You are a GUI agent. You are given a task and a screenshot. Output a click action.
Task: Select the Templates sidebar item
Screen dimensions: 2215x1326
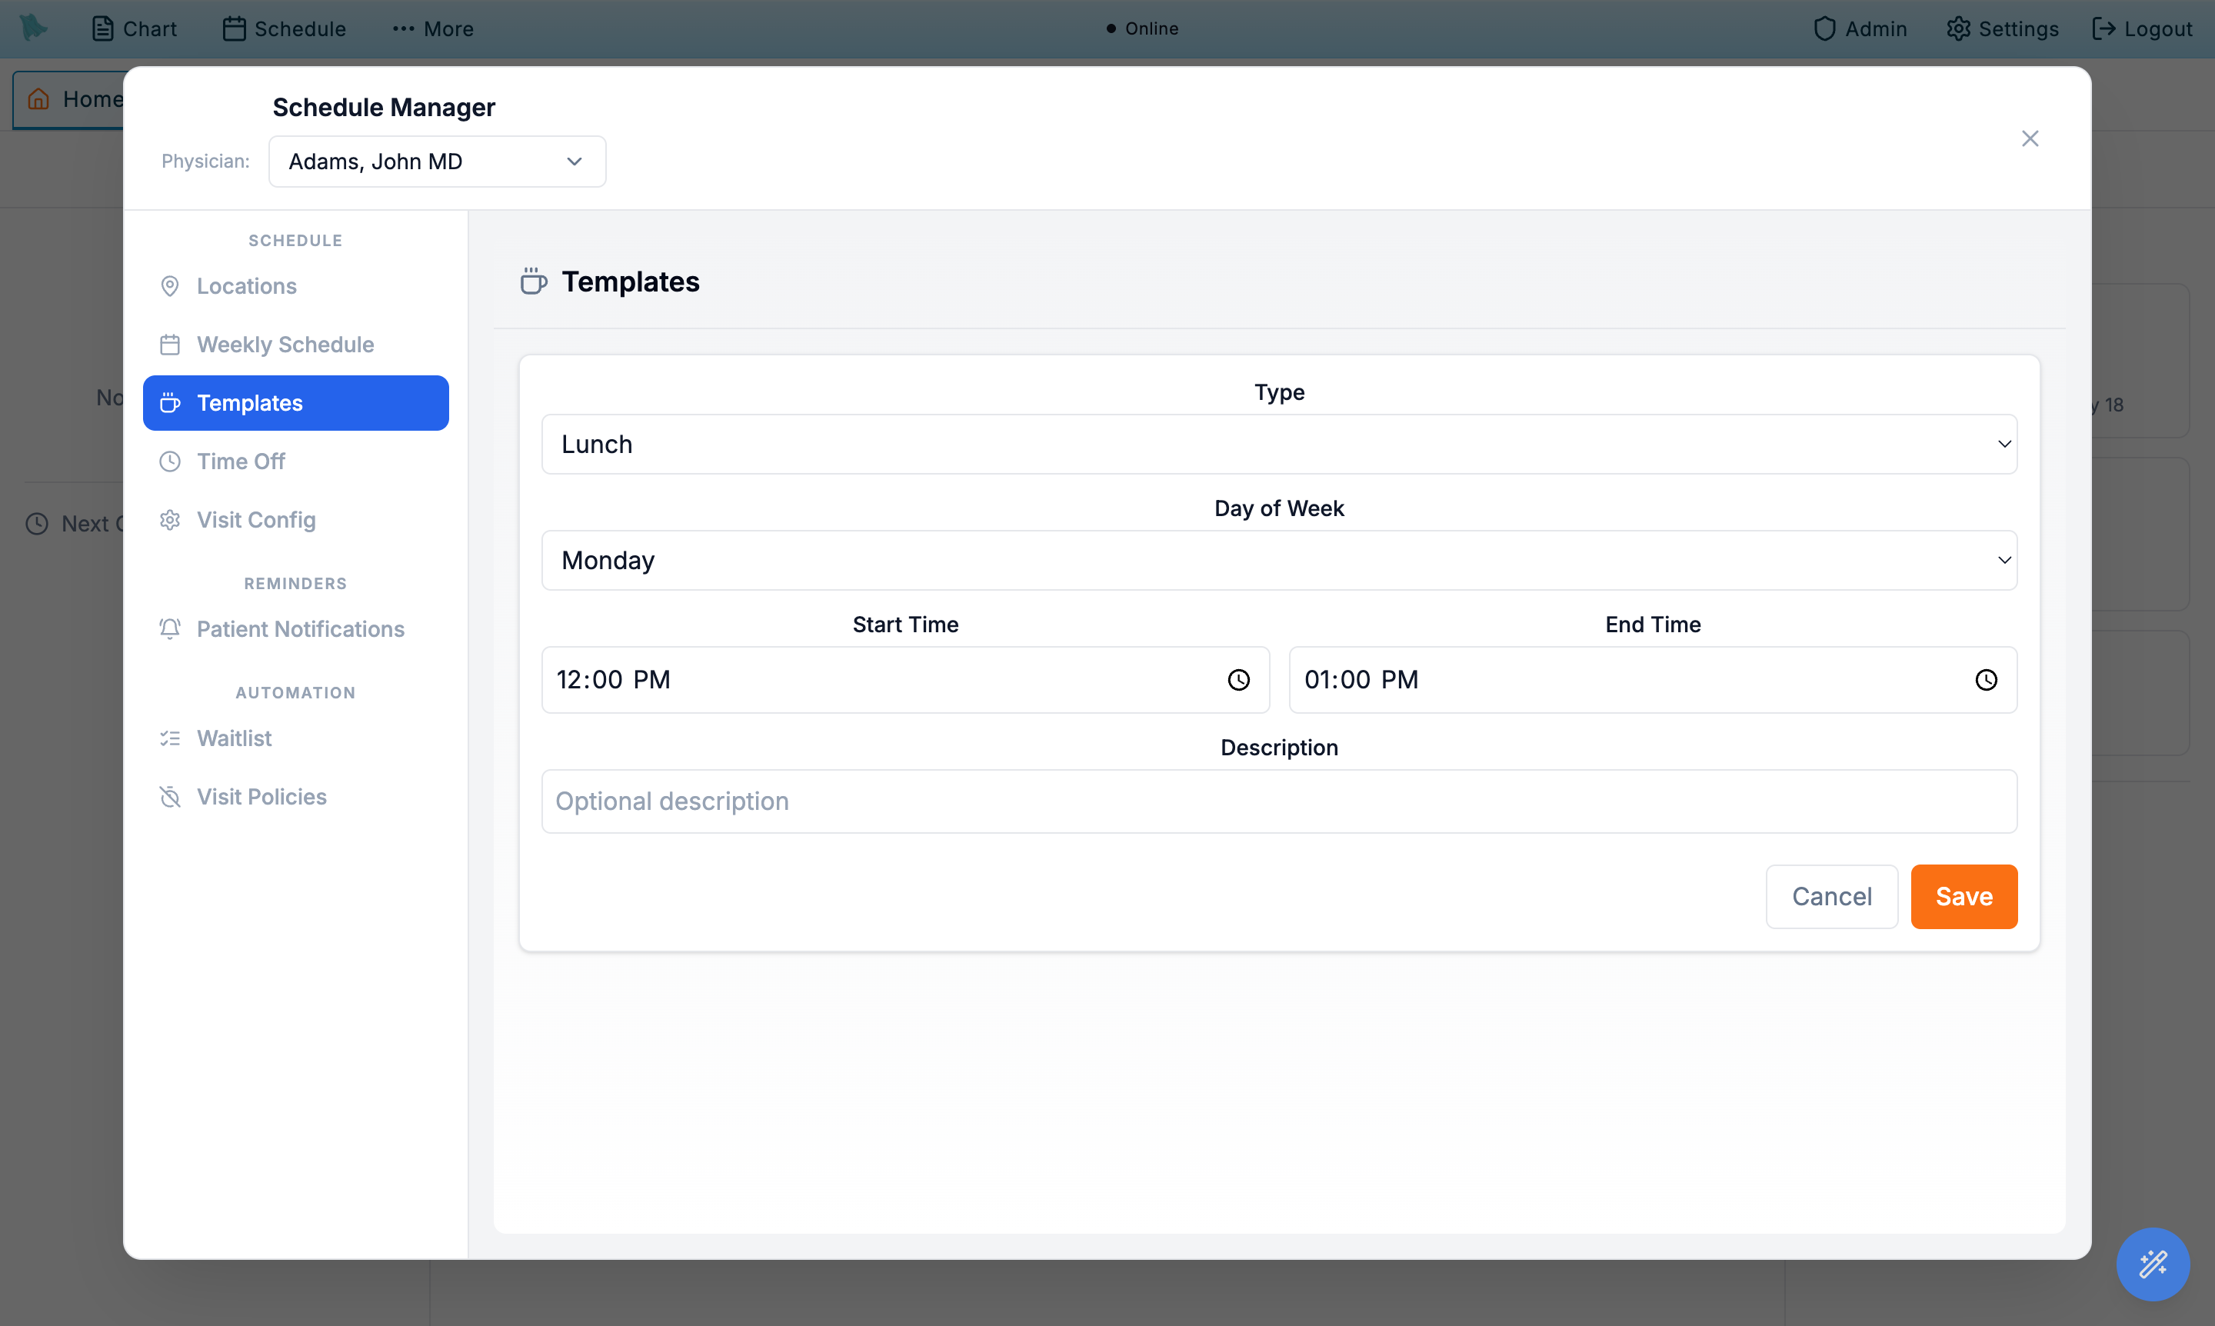(296, 403)
